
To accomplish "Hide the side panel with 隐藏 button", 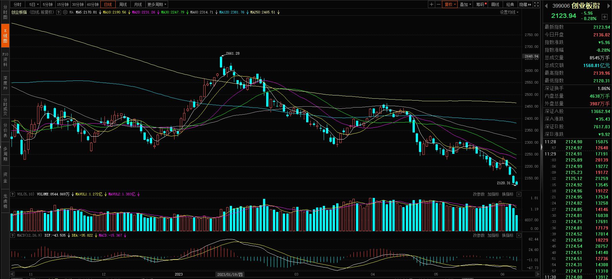I will 525,4.
